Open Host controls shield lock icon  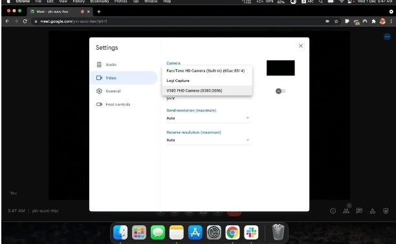[386, 210]
